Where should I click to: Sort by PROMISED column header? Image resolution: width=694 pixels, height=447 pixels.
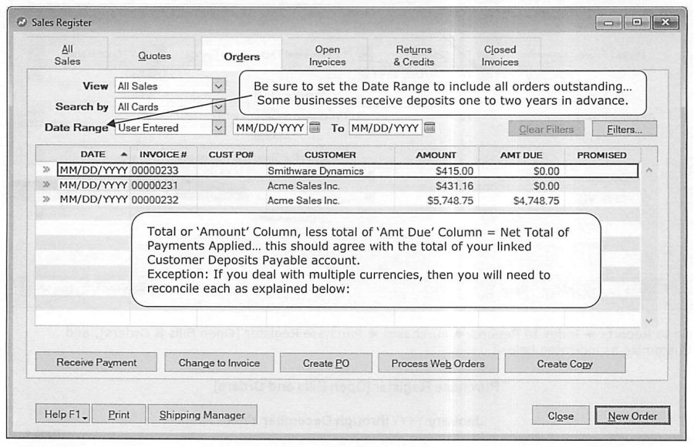pyautogui.click(x=601, y=155)
